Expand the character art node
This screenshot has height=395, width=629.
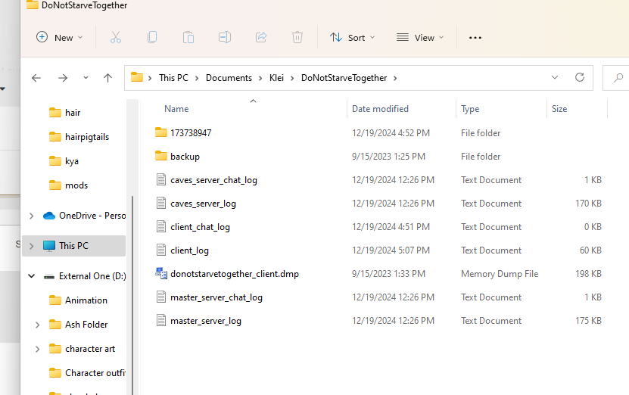(x=37, y=349)
